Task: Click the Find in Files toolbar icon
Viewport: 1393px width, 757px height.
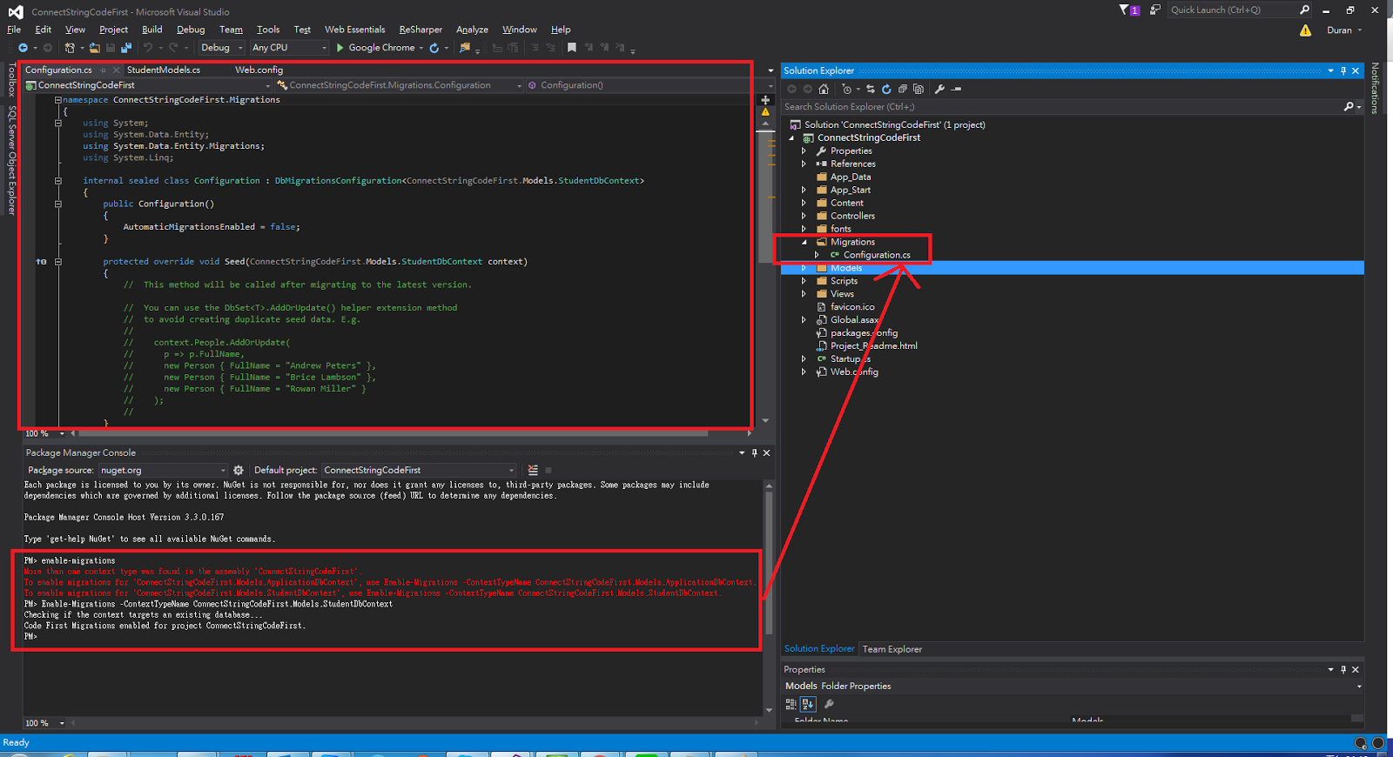Action: click(x=465, y=48)
